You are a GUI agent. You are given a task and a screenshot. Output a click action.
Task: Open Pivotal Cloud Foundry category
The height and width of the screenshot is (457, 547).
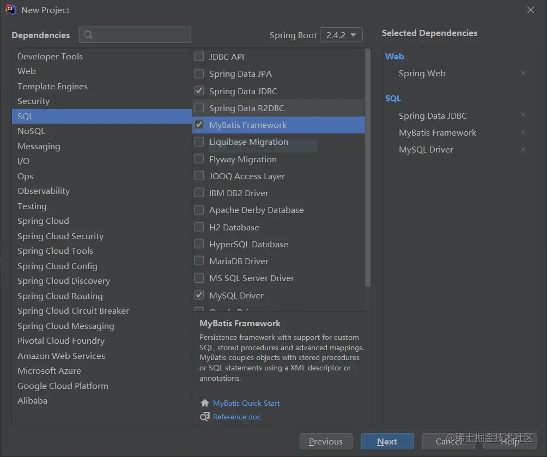click(x=101, y=341)
